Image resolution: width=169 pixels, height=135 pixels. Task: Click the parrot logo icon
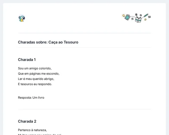22,18
